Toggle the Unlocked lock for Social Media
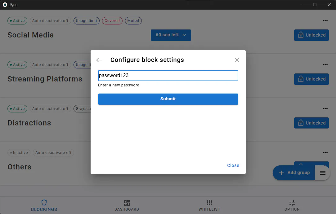 point(311,35)
